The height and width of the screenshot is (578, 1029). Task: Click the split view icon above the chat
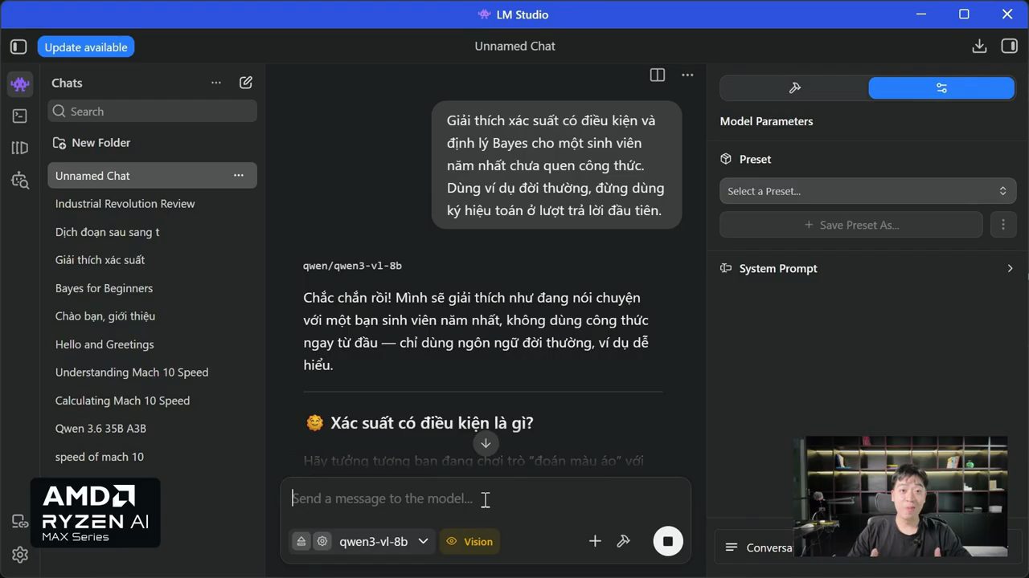click(x=658, y=75)
